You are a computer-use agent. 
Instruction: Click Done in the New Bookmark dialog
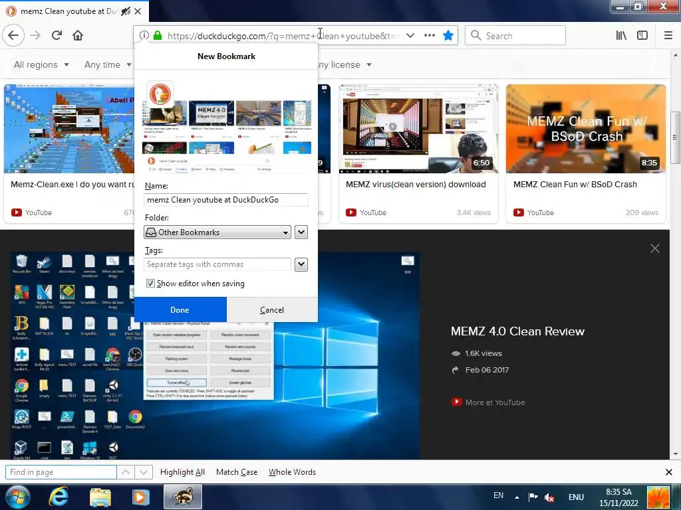coord(180,310)
